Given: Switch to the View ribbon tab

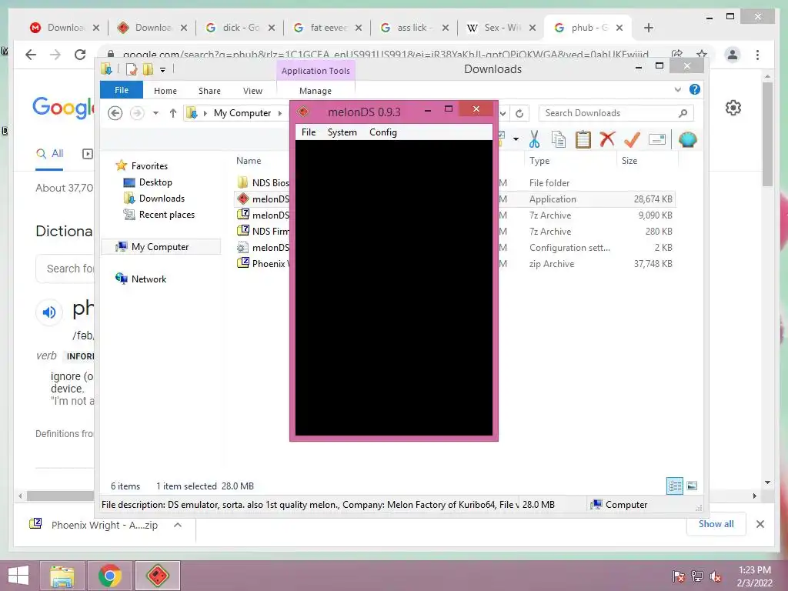Looking at the screenshot, I should click(252, 91).
